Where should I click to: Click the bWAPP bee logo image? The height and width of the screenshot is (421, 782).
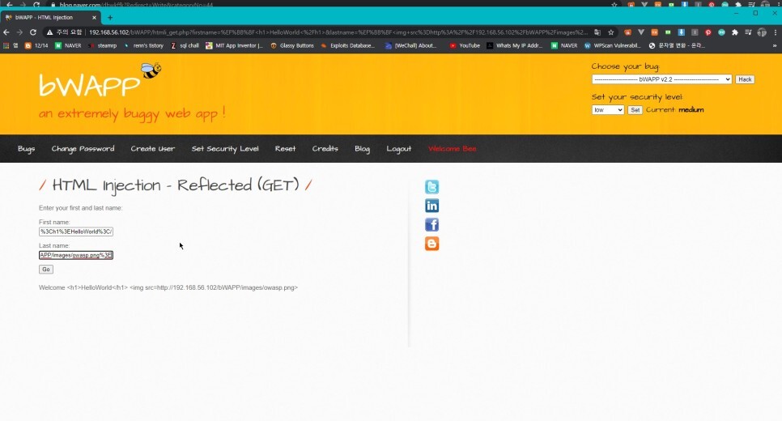151,70
